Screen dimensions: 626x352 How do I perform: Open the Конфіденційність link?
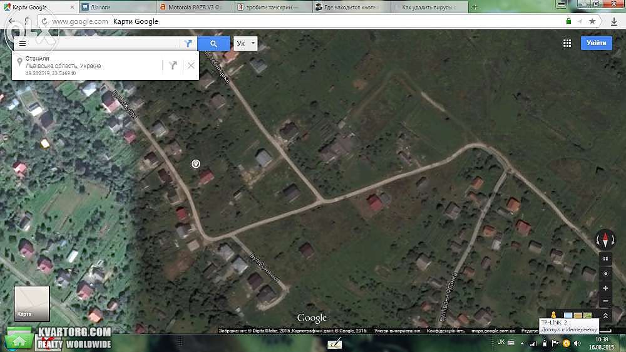pos(446,331)
